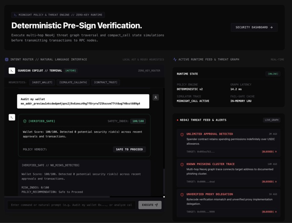Click the SAFE TO PROCEED verdict badge
The width and height of the screenshot is (292, 223).
129,149
